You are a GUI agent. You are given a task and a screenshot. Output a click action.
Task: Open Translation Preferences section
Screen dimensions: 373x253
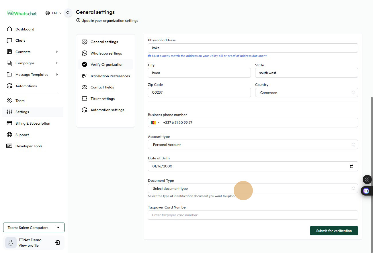pos(110,76)
